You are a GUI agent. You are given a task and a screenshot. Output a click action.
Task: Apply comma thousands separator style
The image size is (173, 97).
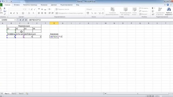95,13
